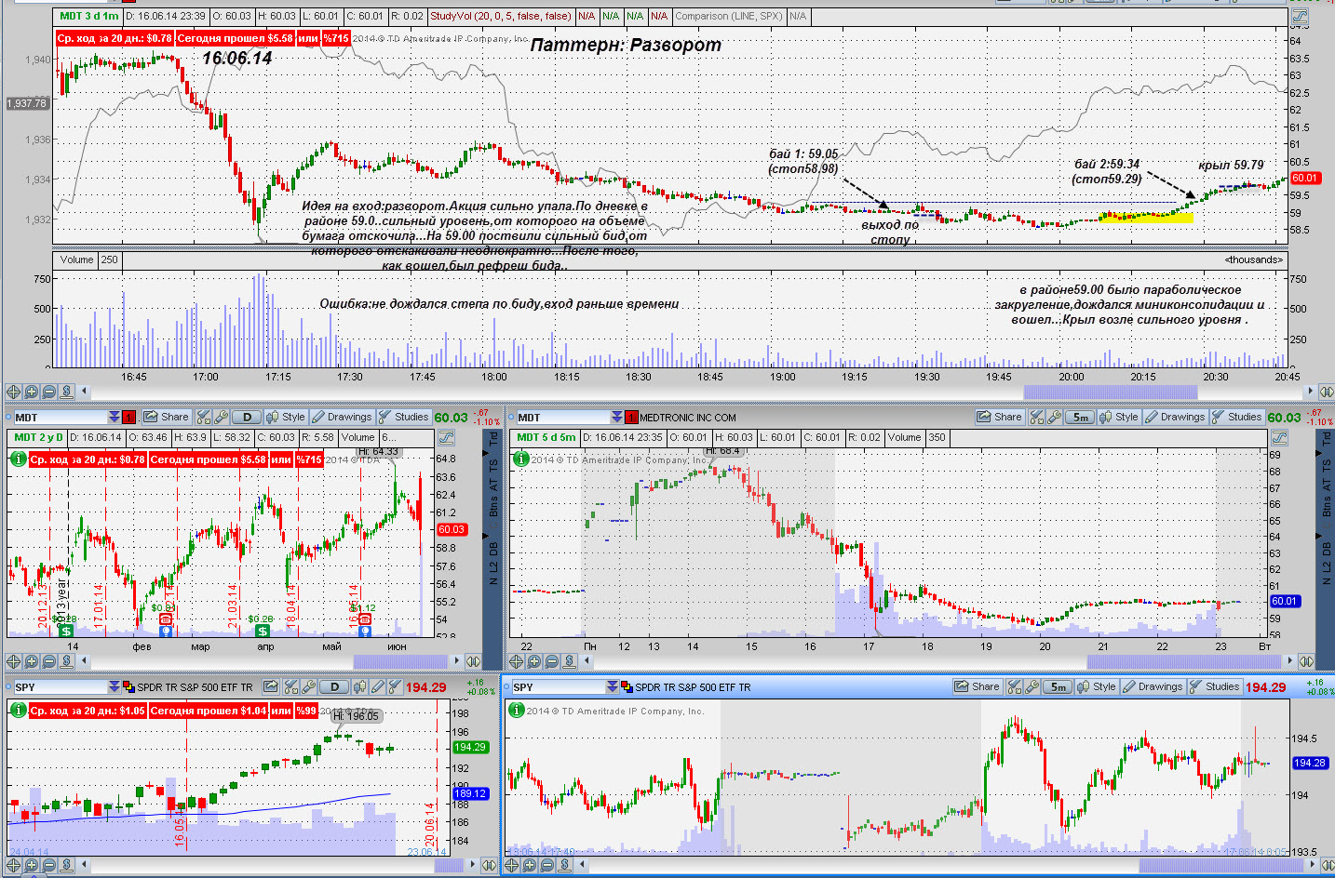Click scissors icon in SPY daily chart toolbar
The image size is (1335, 878).
click(x=290, y=686)
